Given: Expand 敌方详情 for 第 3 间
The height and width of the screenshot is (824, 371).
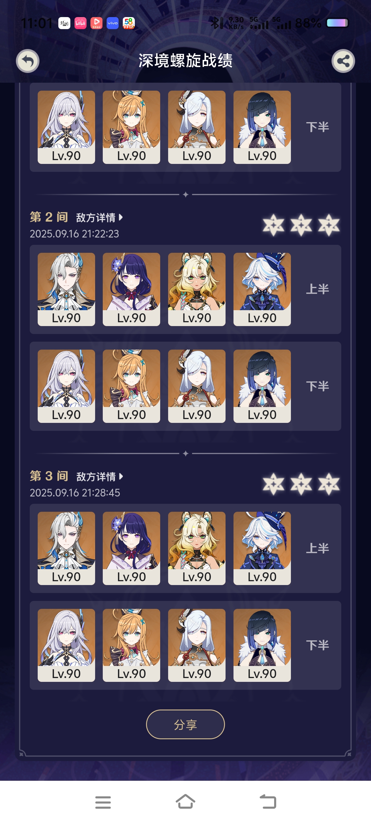Looking at the screenshot, I should point(100,477).
